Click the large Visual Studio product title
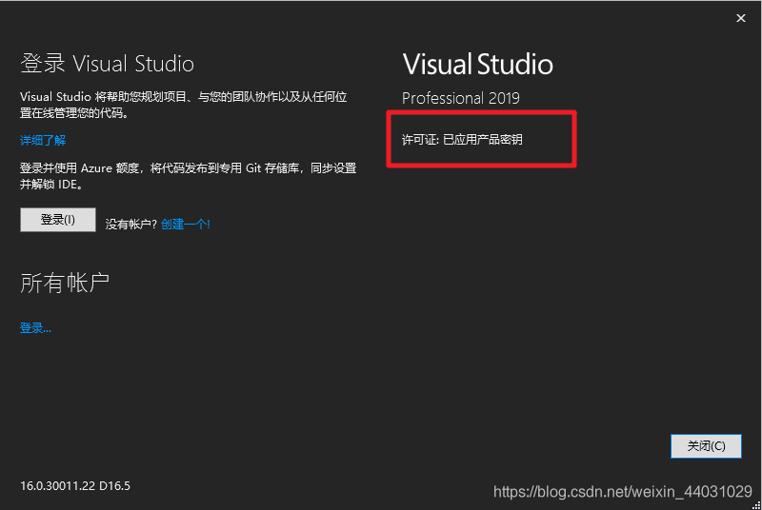Image resolution: width=762 pixels, height=510 pixels. (x=478, y=65)
